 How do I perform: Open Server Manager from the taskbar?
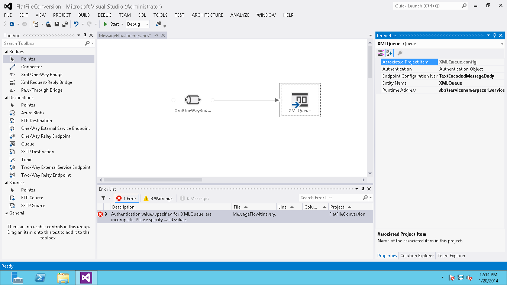17,278
